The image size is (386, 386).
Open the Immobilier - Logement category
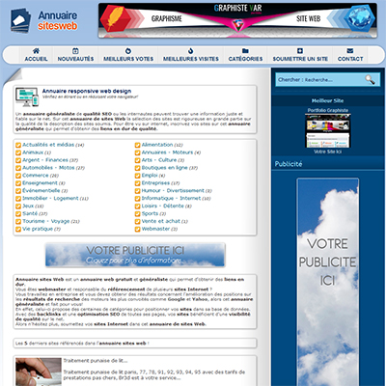click(50, 198)
